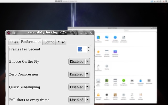Open Input Devices in System Settings

[x=115, y=82]
